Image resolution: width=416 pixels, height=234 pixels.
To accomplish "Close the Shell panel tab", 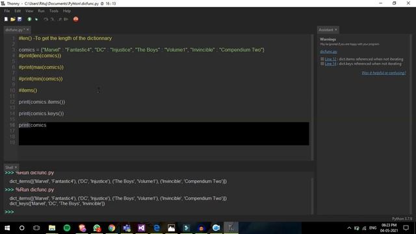I will 16,168.
